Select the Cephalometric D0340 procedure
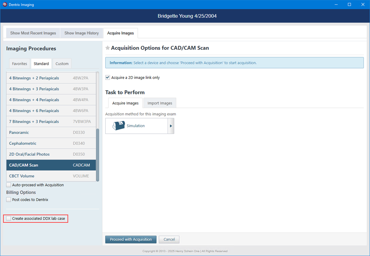370x256 pixels. 51,143
